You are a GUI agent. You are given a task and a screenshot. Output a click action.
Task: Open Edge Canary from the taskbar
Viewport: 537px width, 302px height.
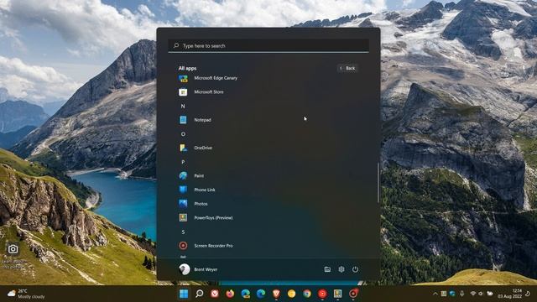point(246,294)
